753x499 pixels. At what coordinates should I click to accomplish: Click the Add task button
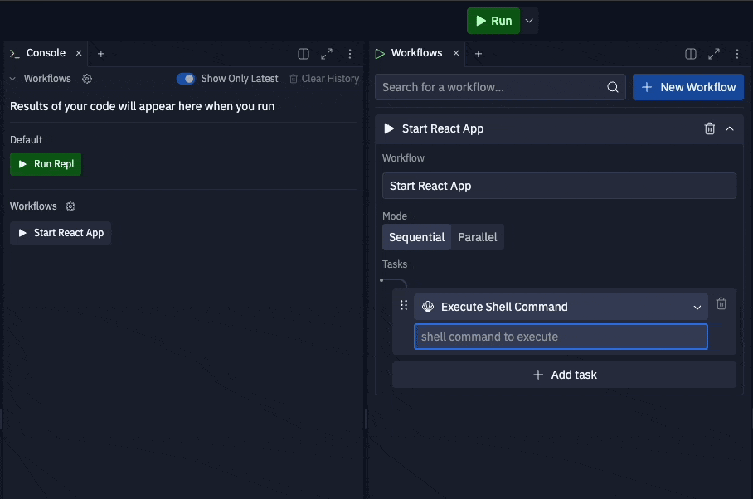coord(564,375)
